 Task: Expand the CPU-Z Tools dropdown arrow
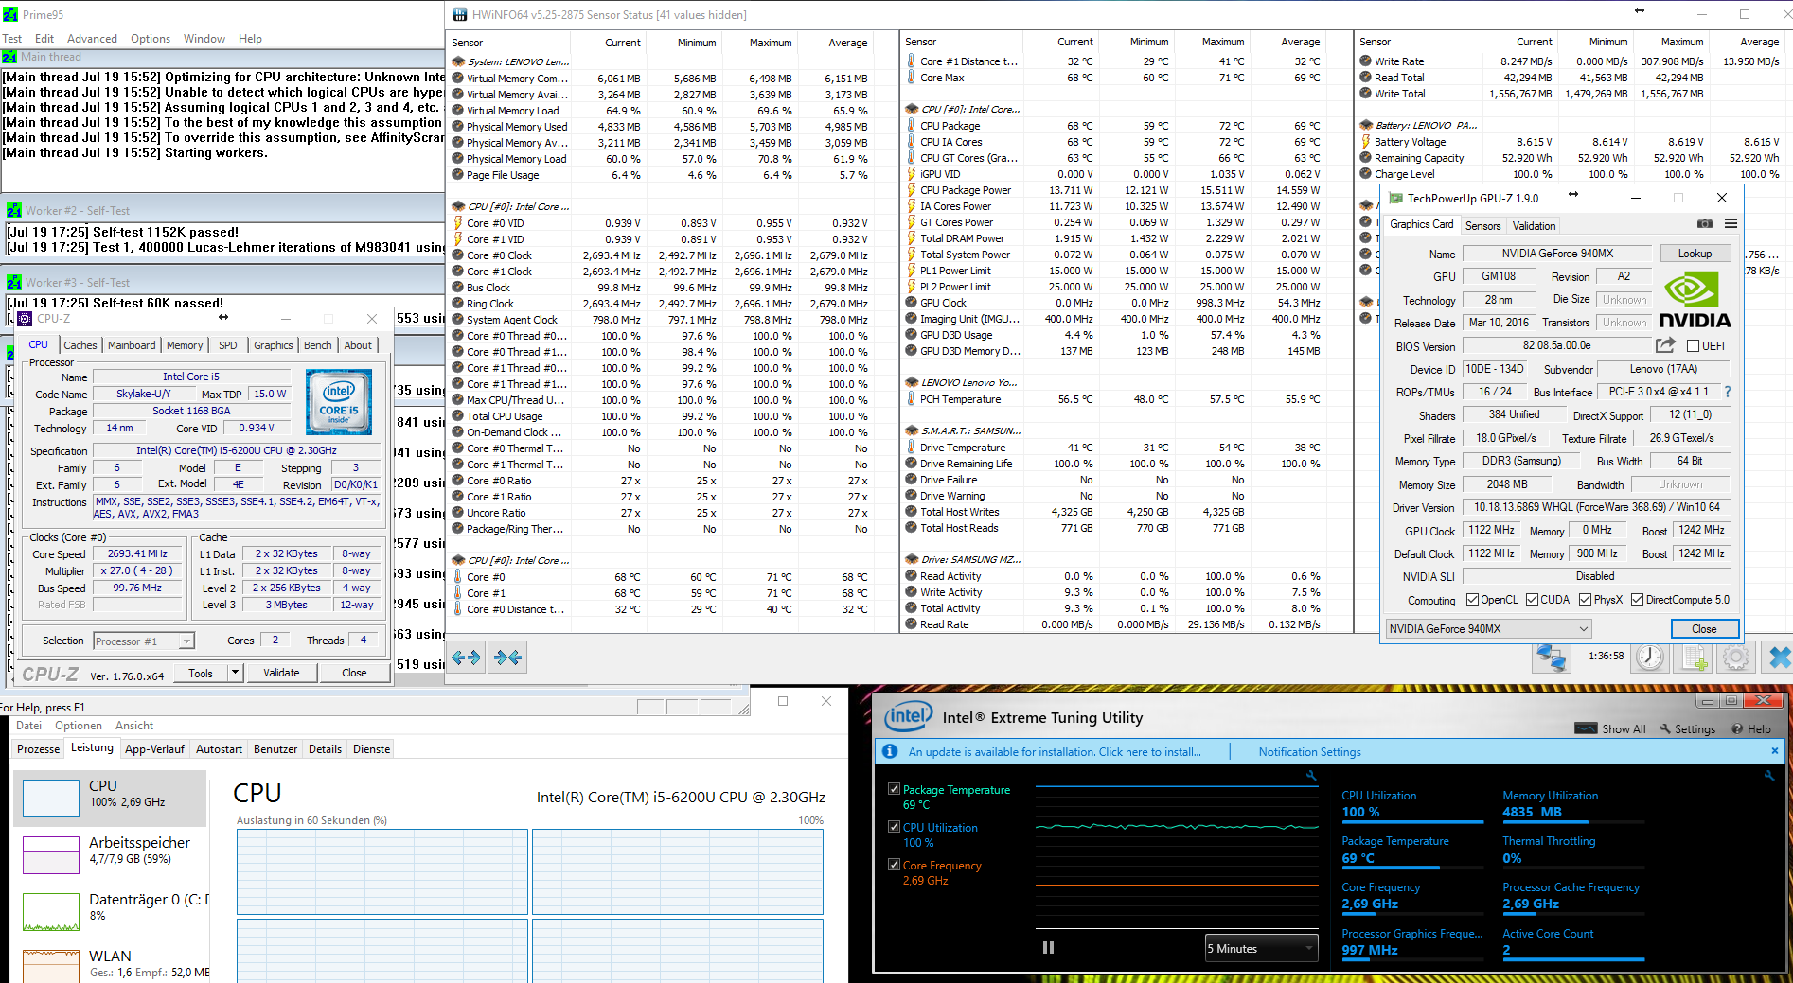(x=235, y=673)
